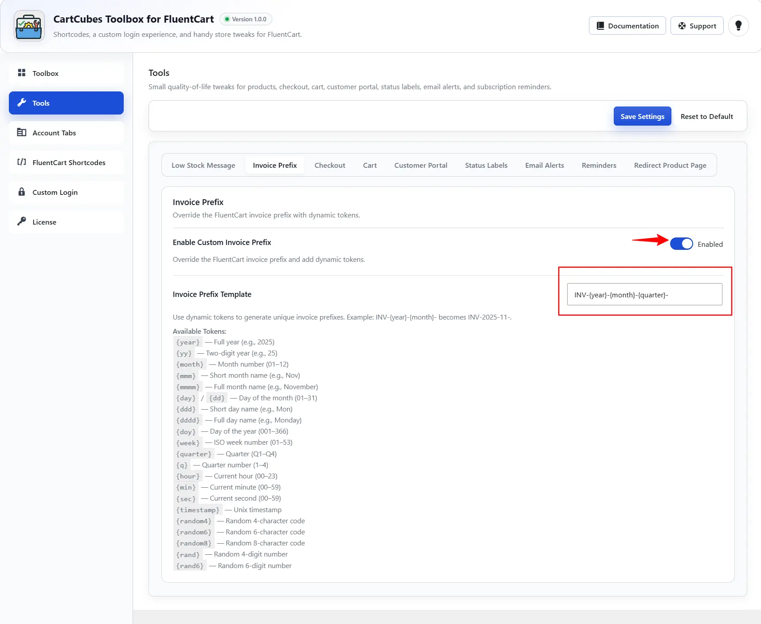The width and height of the screenshot is (761, 624).
Task: Click the {quarter} token code
Action: pos(194,454)
